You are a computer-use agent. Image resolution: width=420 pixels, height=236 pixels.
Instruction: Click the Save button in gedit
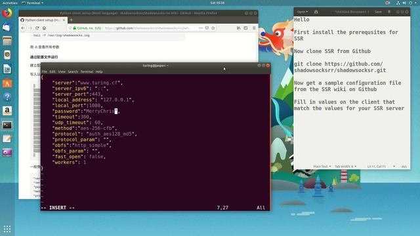coord(378,12)
